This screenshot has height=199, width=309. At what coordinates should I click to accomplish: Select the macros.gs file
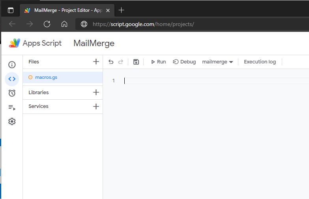click(x=63, y=77)
